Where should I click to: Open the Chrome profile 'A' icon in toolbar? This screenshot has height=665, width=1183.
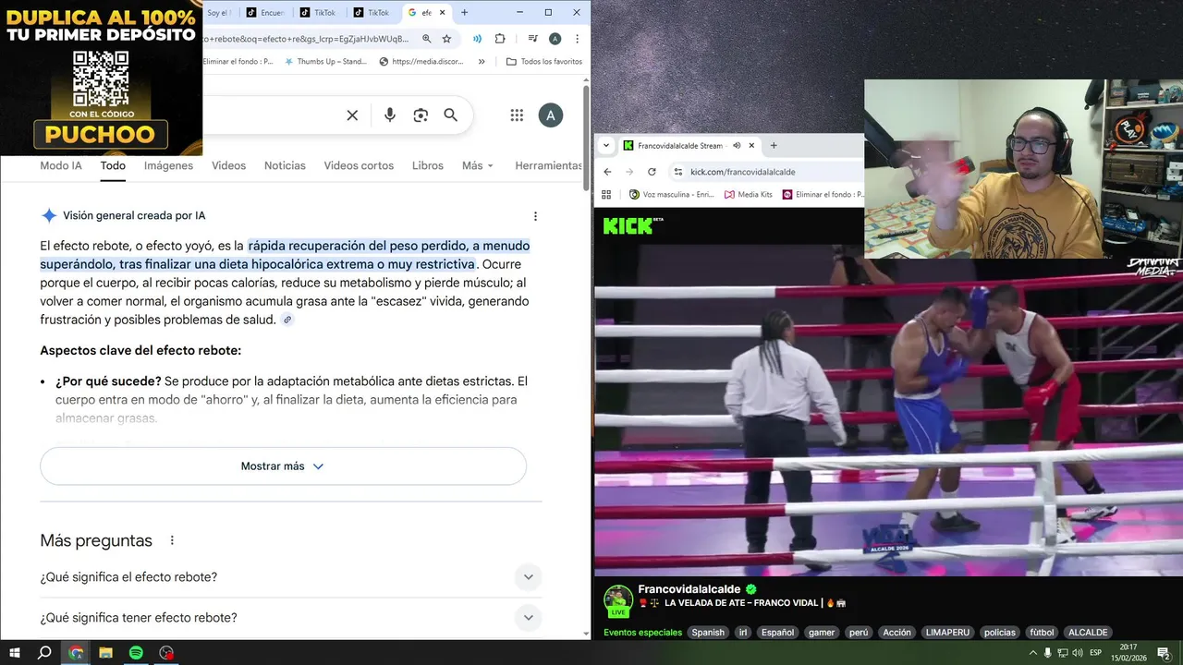coord(555,39)
